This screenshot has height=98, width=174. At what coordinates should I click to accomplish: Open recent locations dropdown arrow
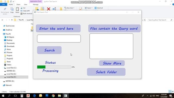pyautogui.click(x=9, y=20)
